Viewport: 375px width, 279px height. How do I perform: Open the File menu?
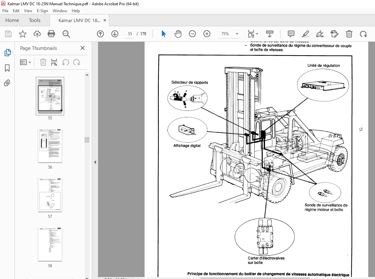tap(5, 11)
